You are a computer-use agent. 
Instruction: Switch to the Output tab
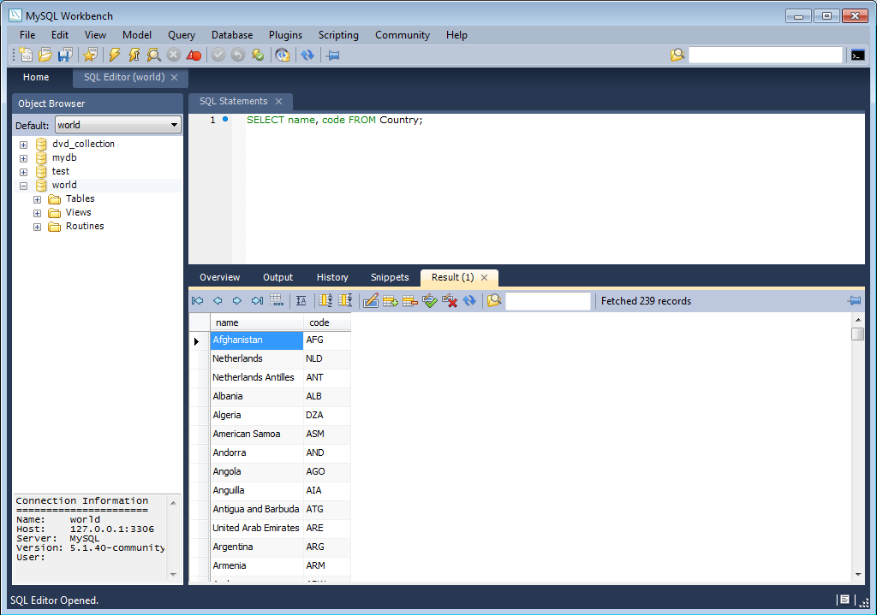277,277
